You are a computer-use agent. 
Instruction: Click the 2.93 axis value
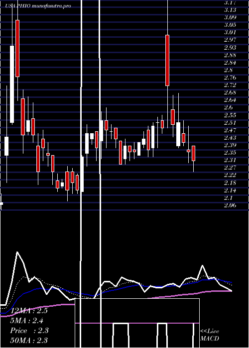(230, 48)
